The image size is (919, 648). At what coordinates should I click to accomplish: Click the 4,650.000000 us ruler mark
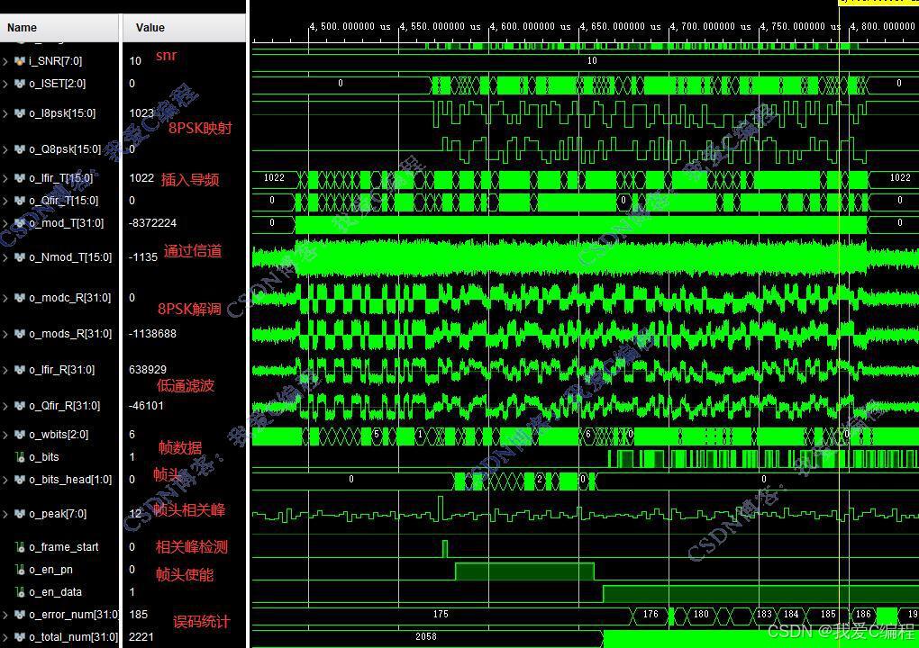coord(620,27)
